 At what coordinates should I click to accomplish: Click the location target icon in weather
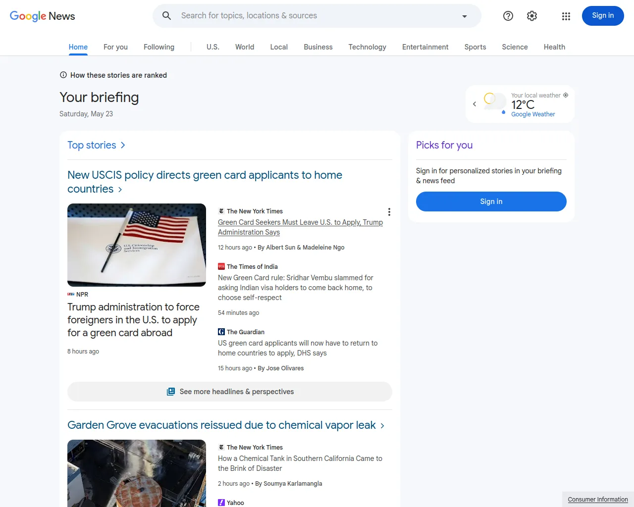tap(566, 95)
